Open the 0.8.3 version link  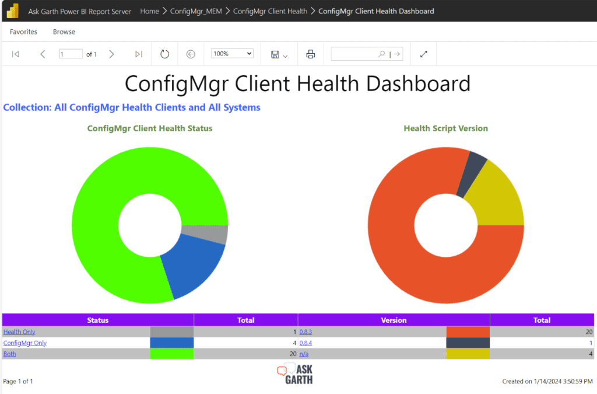pyautogui.click(x=305, y=332)
